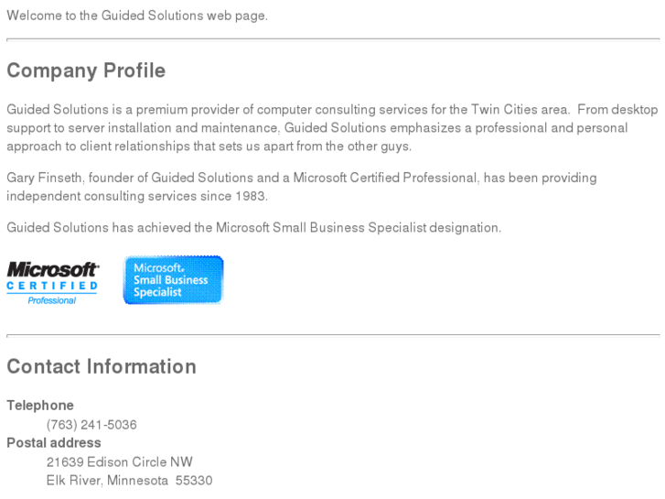Click the Company Profile heading
This screenshot has height=499, width=665.
pos(86,71)
